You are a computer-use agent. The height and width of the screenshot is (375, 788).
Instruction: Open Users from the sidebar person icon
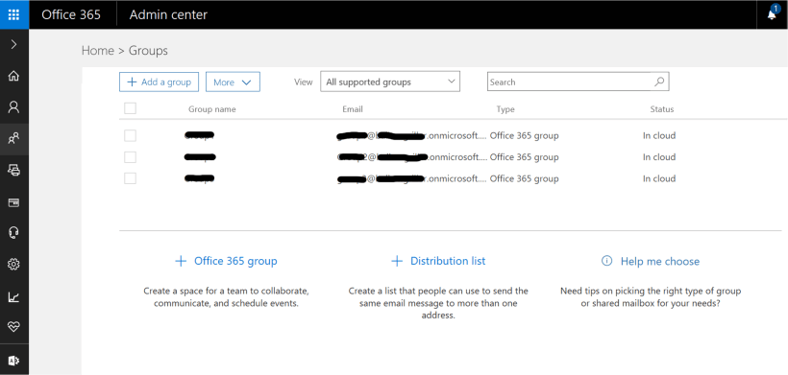[14, 106]
